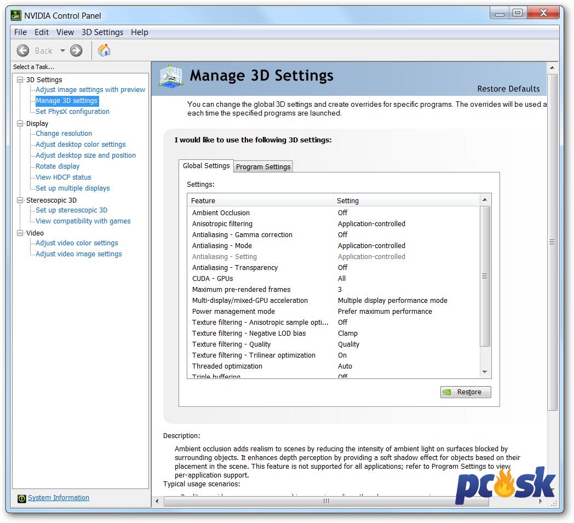Click the settings list vertical scrollbar thumb
The image size is (574, 523).
[485, 276]
